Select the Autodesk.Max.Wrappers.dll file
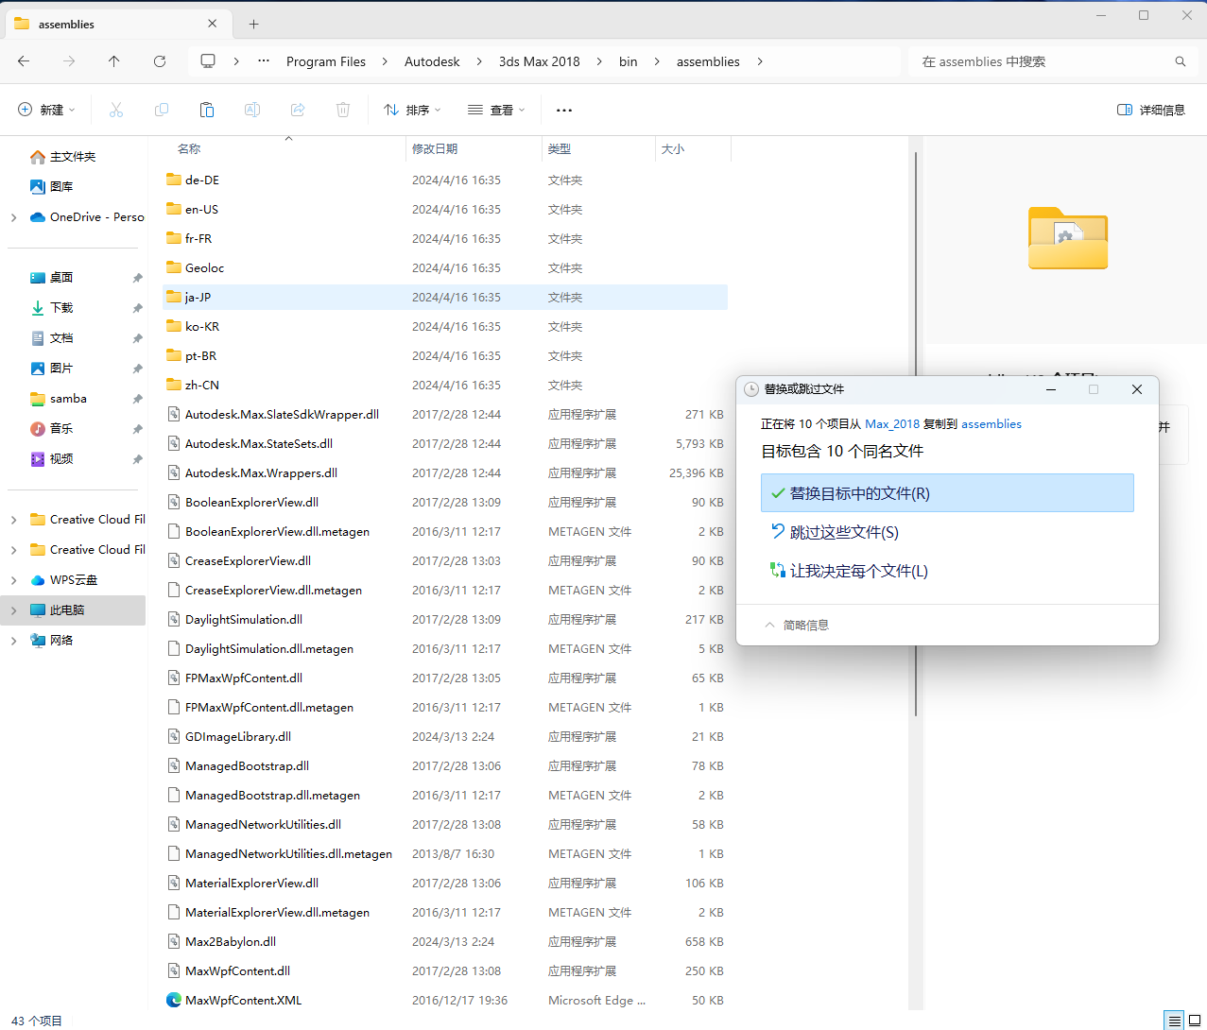The width and height of the screenshot is (1207, 1030). pos(261,473)
